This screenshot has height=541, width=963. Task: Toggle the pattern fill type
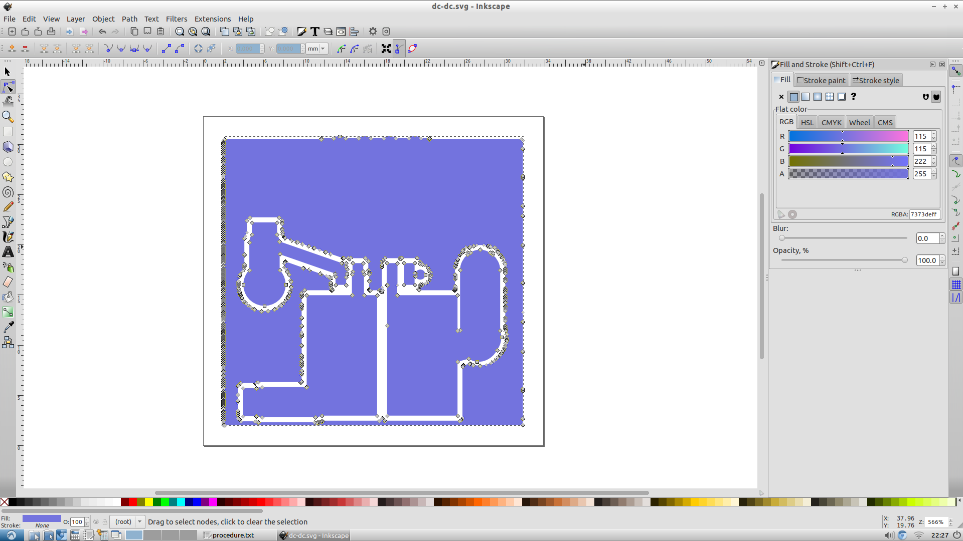tap(829, 97)
